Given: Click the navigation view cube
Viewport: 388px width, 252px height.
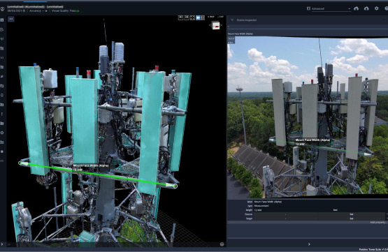Looking at the screenshot, I should 216,25.
